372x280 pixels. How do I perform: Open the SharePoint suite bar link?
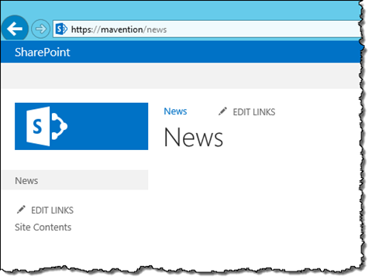pos(43,53)
